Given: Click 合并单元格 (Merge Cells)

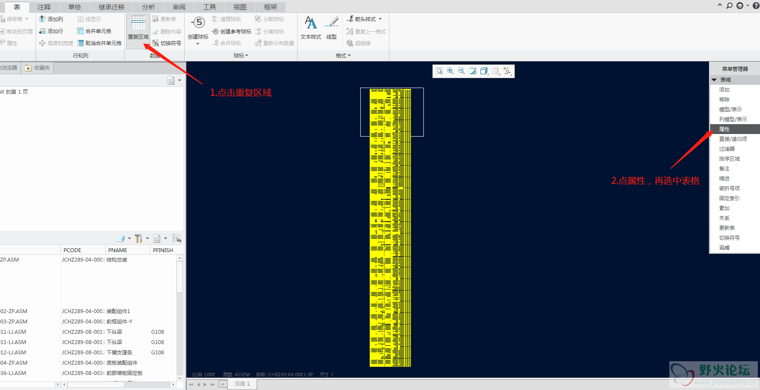Looking at the screenshot, I should pos(94,31).
